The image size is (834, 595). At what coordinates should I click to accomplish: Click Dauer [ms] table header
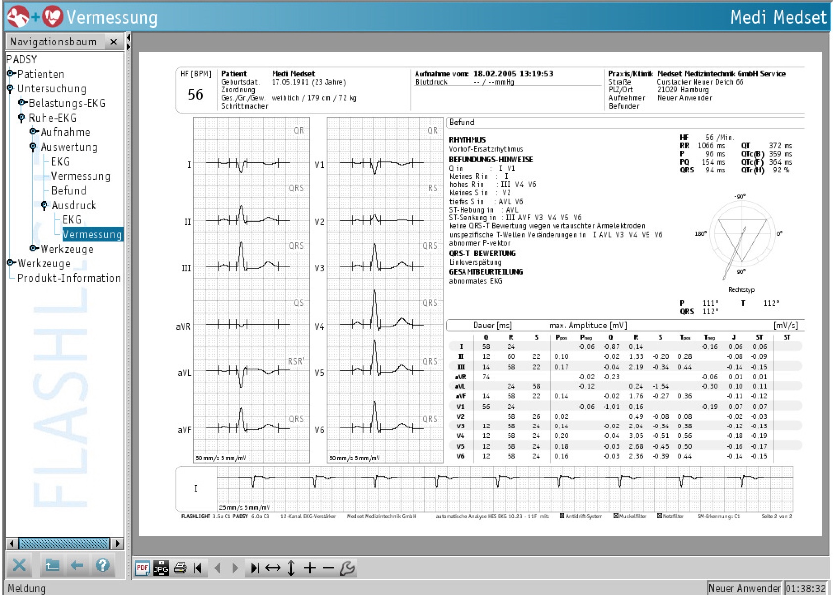pyautogui.click(x=492, y=325)
